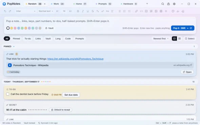The height and width of the screenshot is (125, 200).
Task: Decrease font size with A− button
Action: [x=58, y=11]
